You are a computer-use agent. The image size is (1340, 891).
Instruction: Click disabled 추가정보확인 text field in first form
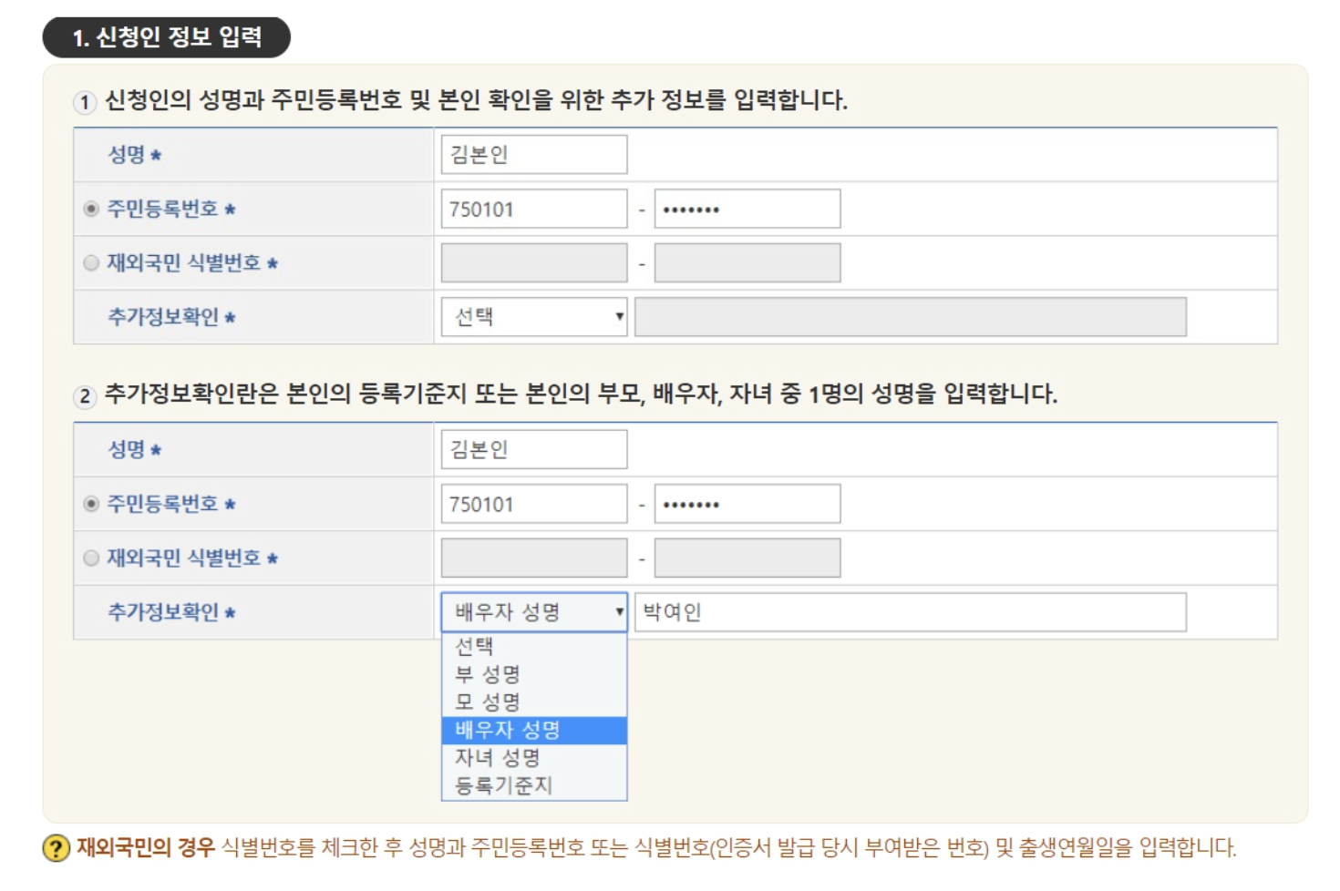[x=911, y=317]
